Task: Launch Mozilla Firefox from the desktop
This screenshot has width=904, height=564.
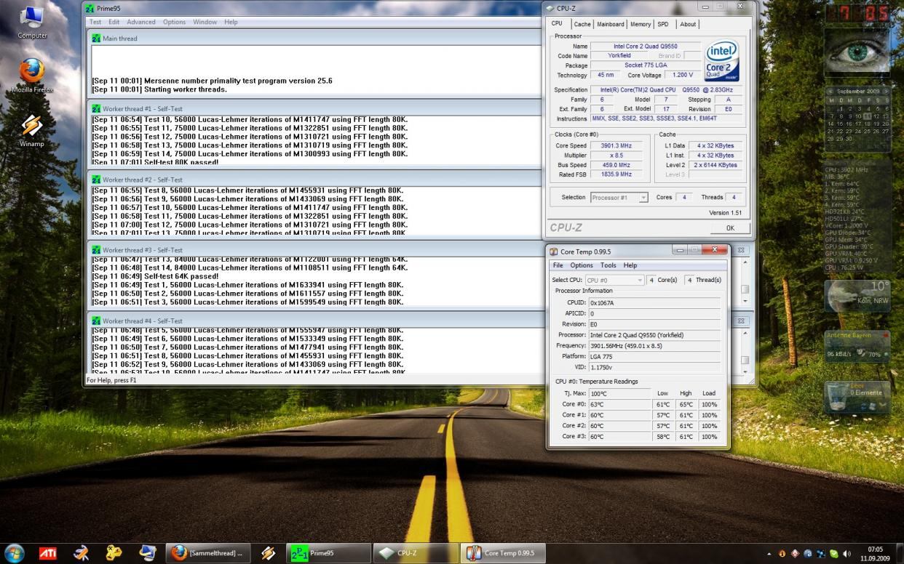Action: click(32, 76)
